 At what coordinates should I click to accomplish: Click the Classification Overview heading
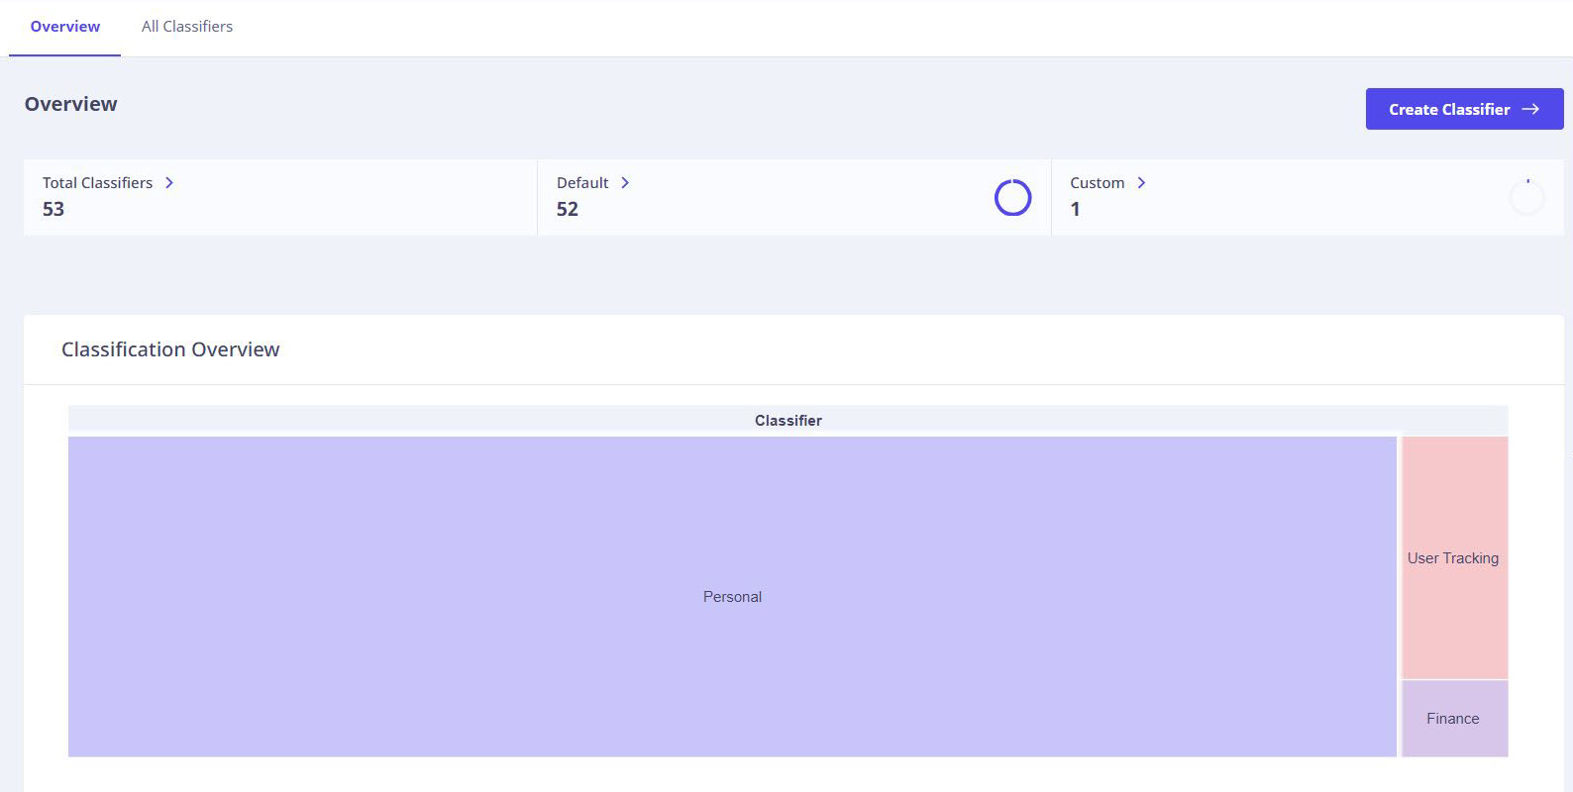(170, 349)
